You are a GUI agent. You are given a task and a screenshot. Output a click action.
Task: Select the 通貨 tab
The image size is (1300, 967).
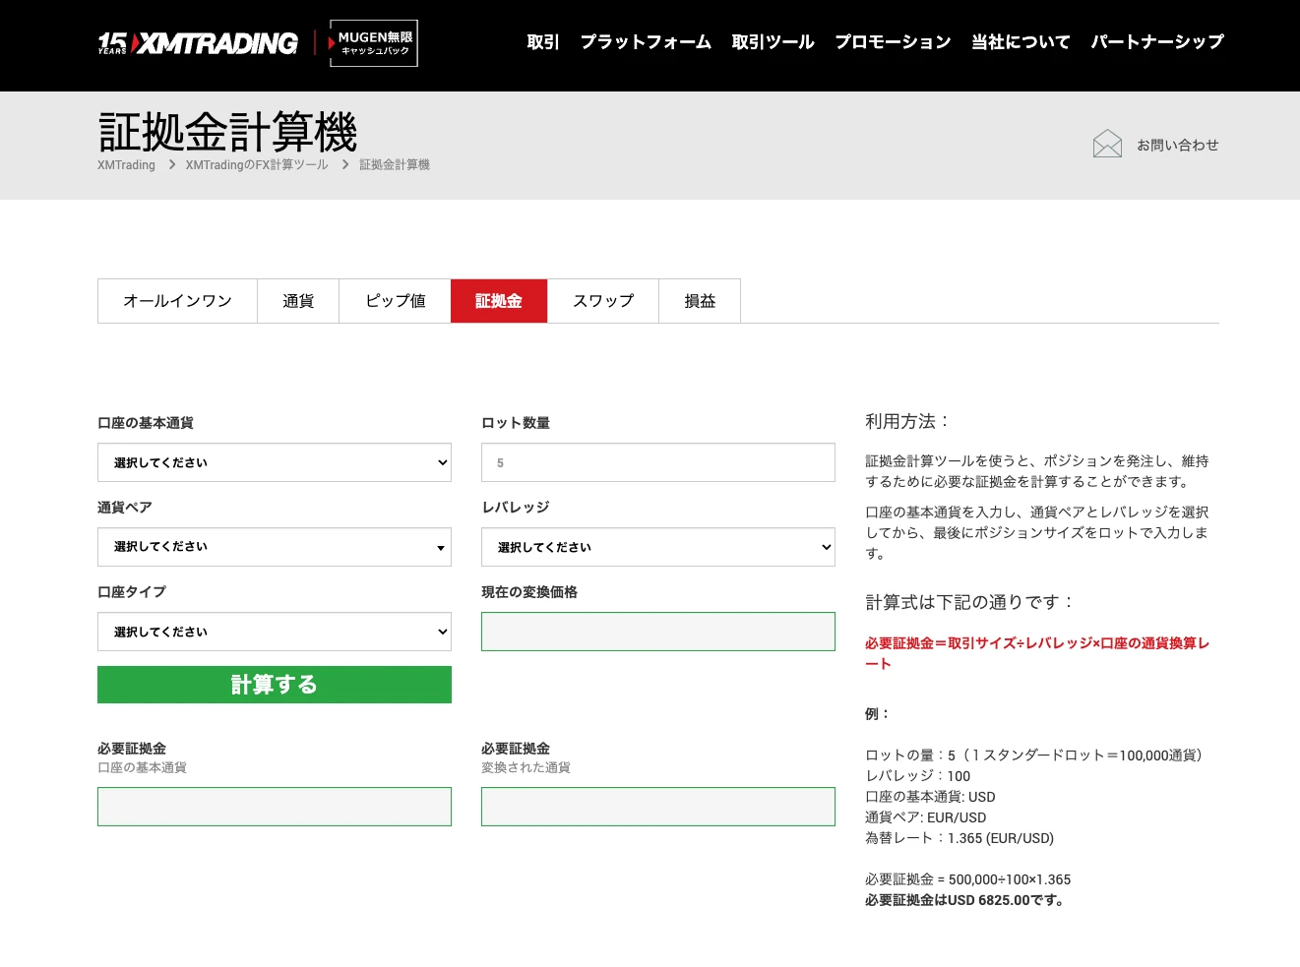point(298,301)
